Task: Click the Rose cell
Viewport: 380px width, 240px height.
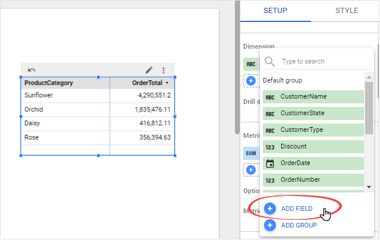Action: pos(32,137)
